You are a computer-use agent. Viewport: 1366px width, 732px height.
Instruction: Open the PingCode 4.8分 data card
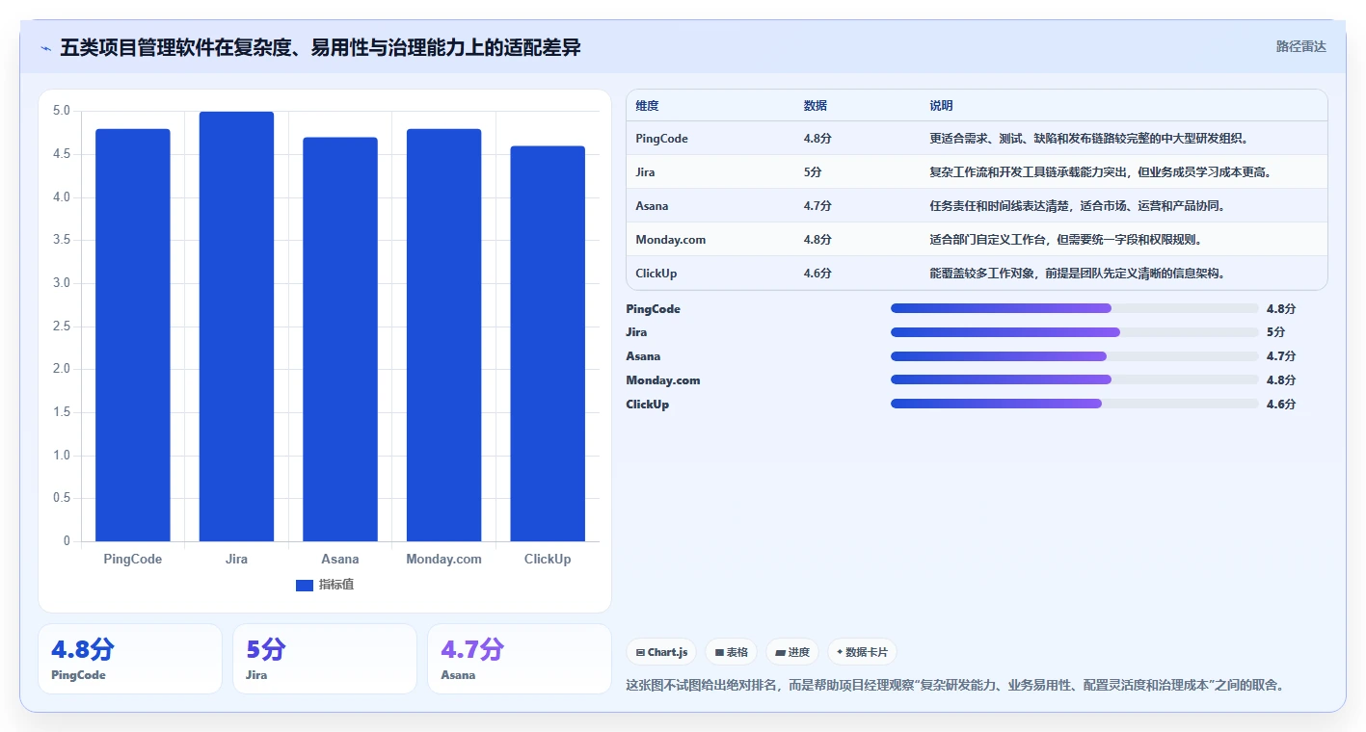(x=130, y=659)
